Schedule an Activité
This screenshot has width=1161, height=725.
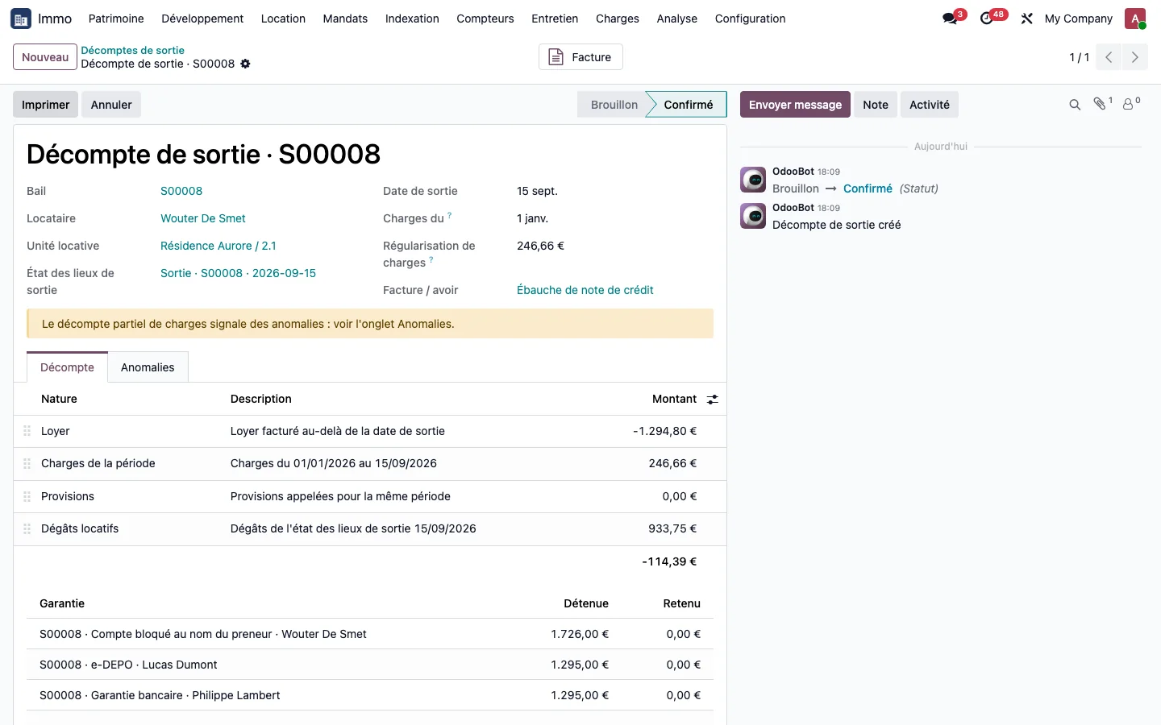click(x=930, y=105)
